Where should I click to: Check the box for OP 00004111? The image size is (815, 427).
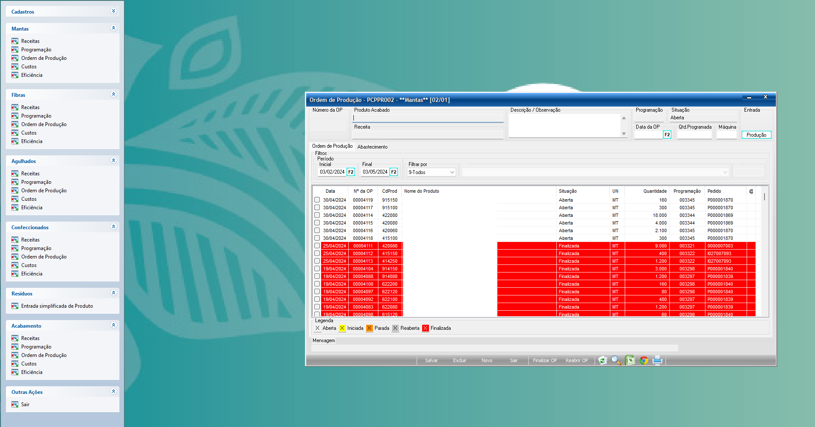coord(317,246)
